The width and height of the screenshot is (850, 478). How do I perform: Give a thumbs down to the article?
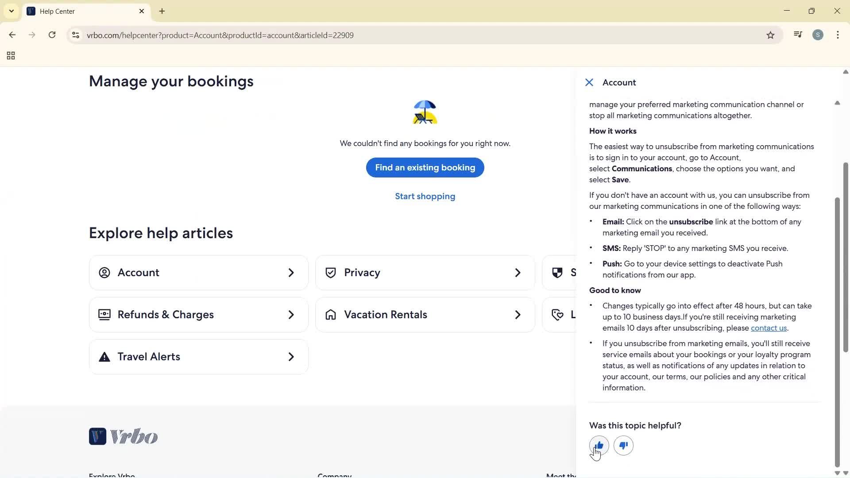(624, 446)
